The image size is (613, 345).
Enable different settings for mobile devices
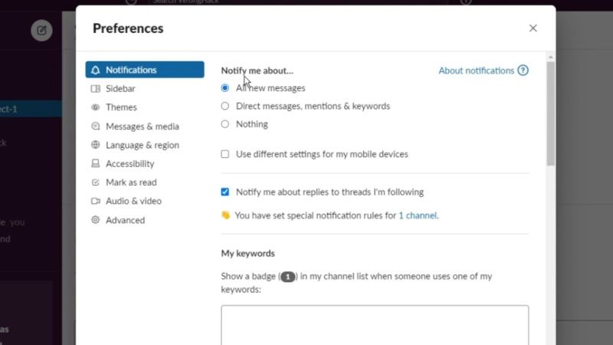[225, 154]
